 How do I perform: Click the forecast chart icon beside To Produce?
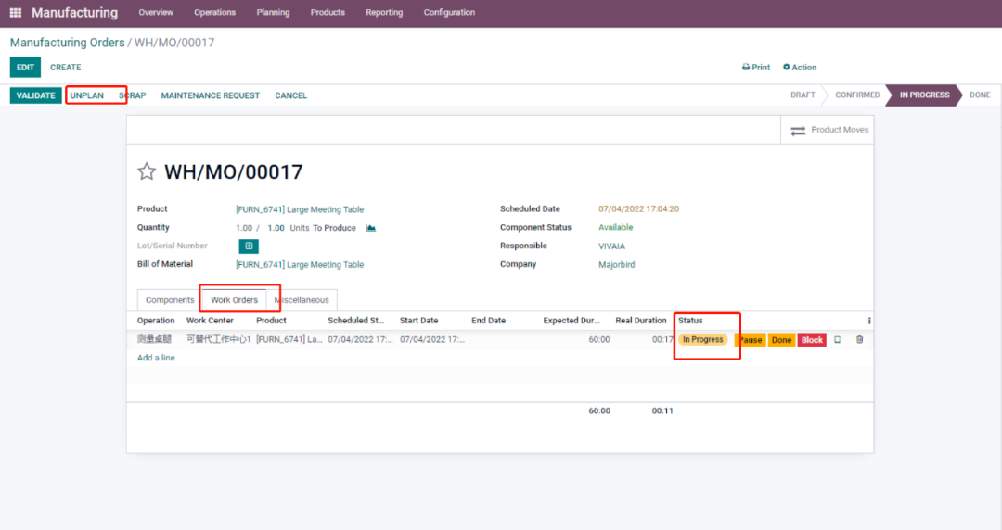(x=371, y=228)
